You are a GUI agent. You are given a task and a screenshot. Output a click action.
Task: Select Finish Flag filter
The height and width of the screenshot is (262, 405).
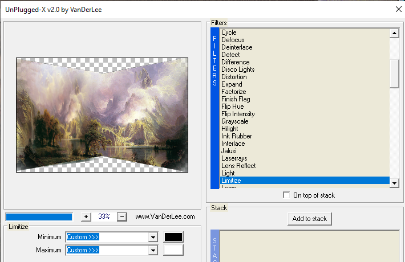coord(305,99)
